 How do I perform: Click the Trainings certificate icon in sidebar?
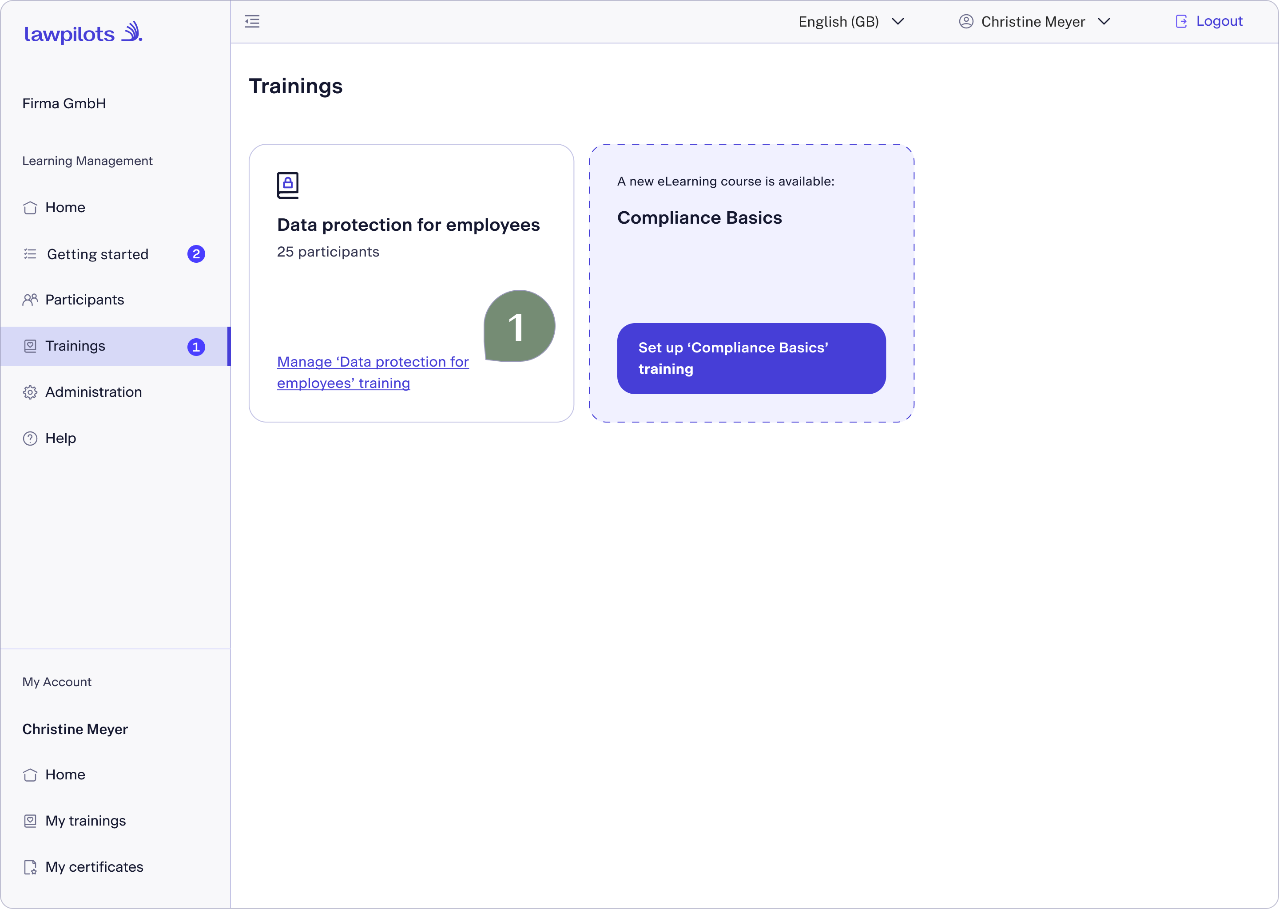click(30, 346)
